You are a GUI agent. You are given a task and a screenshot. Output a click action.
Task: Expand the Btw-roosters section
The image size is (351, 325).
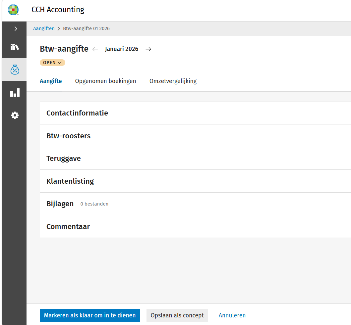pyautogui.click(x=196, y=136)
